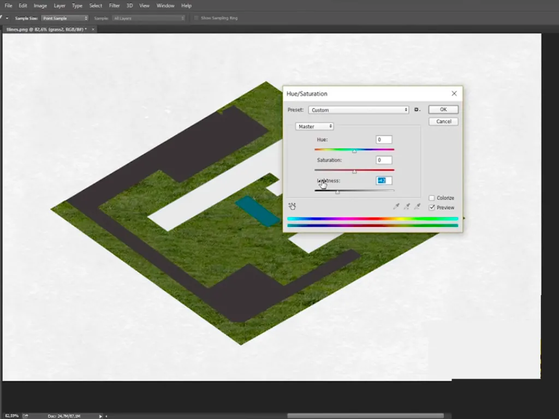The image size is (559, 419).
Task: Open the File menu
Action: click(x=8, y=5)
